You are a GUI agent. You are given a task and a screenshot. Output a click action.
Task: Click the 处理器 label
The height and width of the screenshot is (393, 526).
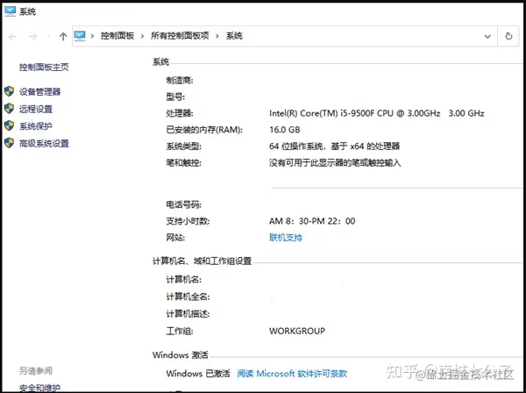tap(180, 113)
